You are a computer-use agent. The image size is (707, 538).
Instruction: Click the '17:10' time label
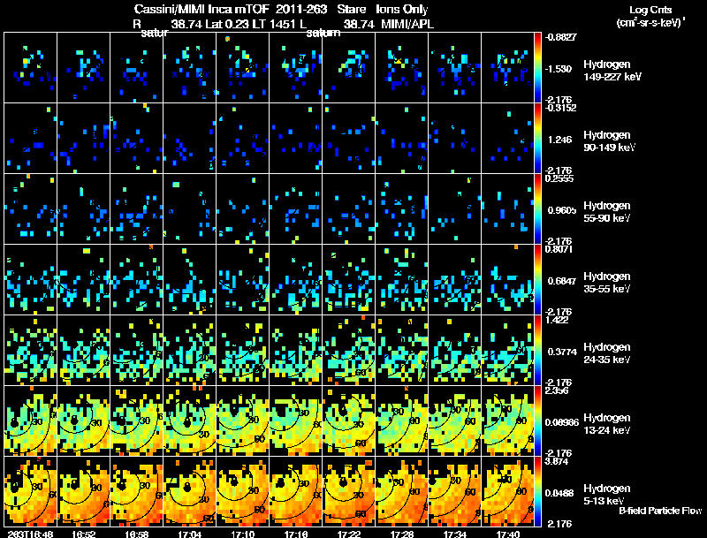(x=242, y=534)
